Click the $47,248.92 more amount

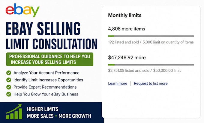(127, 57)
